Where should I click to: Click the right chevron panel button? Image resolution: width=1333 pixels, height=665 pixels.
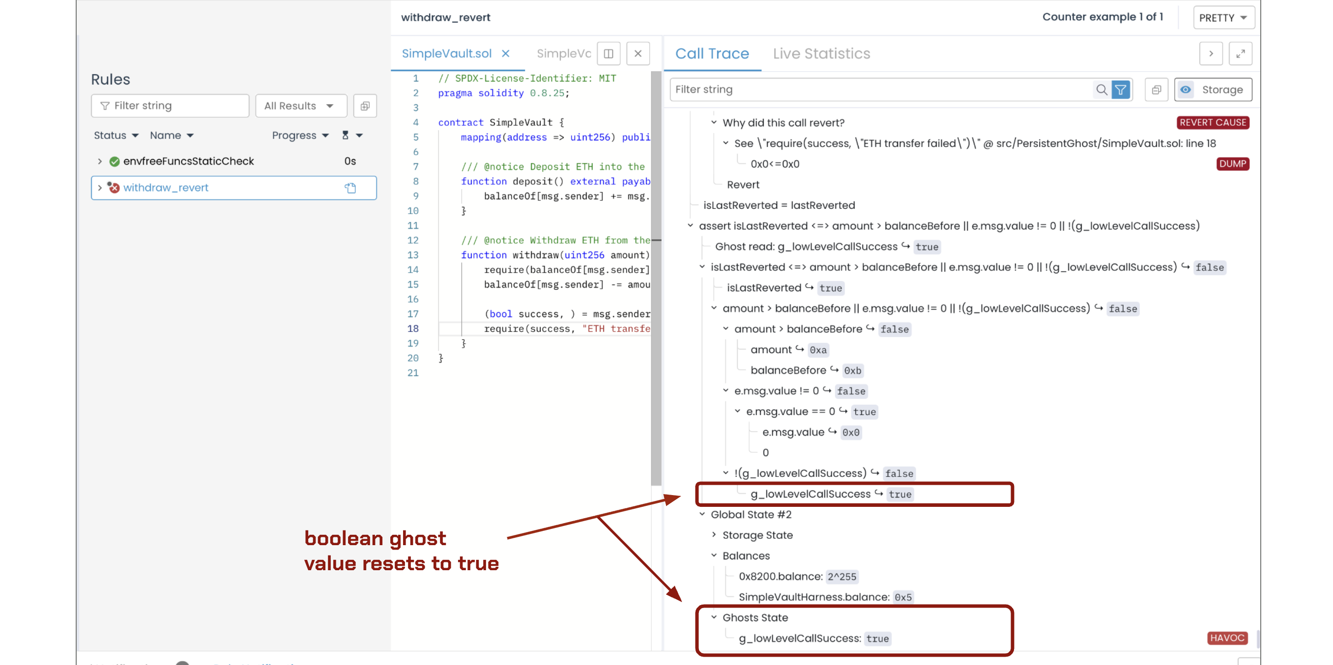[1211, 53]
